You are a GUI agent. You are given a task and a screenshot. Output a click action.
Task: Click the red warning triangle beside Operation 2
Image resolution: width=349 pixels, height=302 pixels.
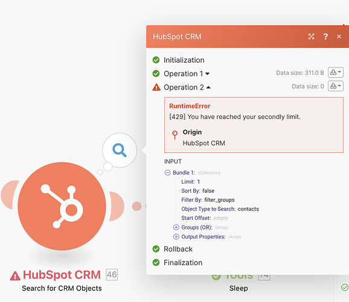(156, 87)
